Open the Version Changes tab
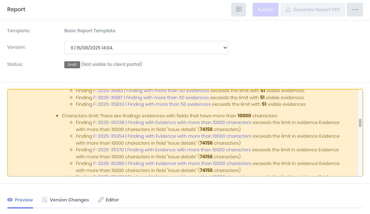This screenshot has width=370, height=214. pyautogui.click(x=65, y=200)
